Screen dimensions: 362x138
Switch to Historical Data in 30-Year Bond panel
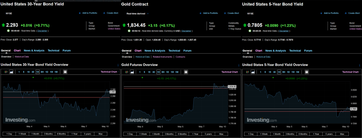(22, 57)
